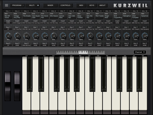This screenshot has height=115, width=153.
Task: Click the Chn. 3 Aux 1 send knob
Action: click(26, 35)
